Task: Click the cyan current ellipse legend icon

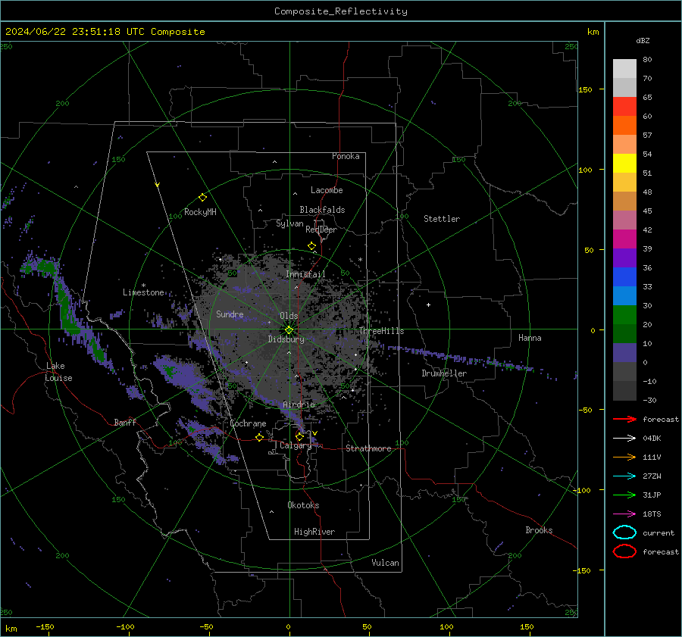Action: [624, 532]
